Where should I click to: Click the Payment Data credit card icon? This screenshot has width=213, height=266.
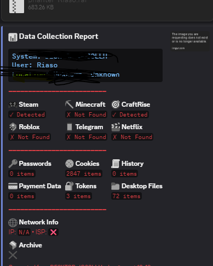13,186
